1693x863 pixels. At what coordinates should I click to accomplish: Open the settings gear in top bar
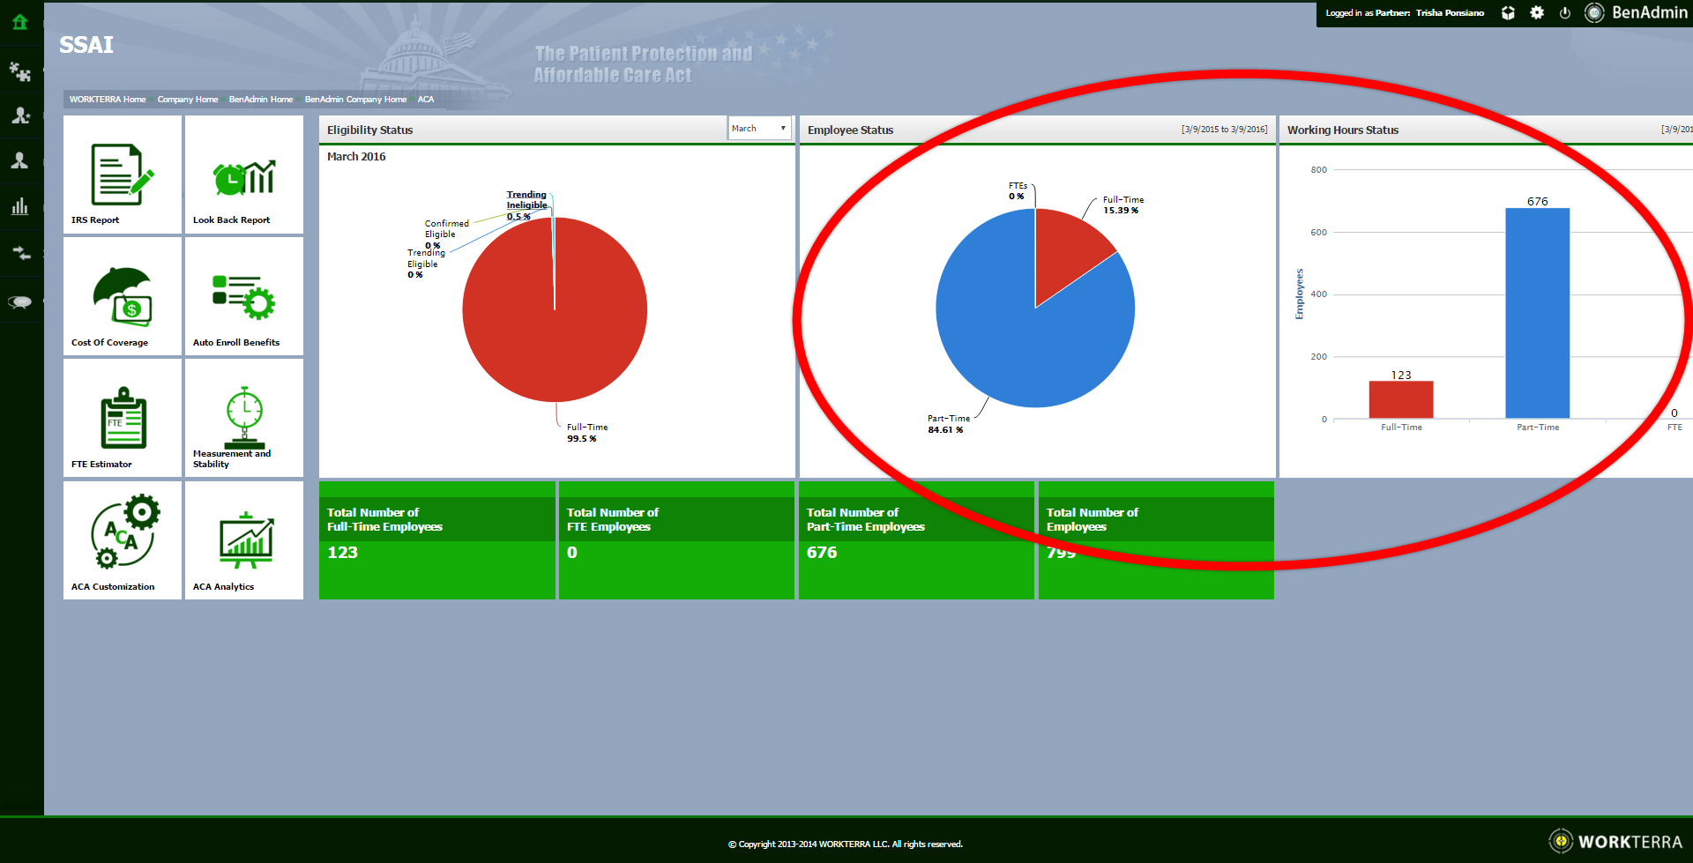tap(1537, 13)
